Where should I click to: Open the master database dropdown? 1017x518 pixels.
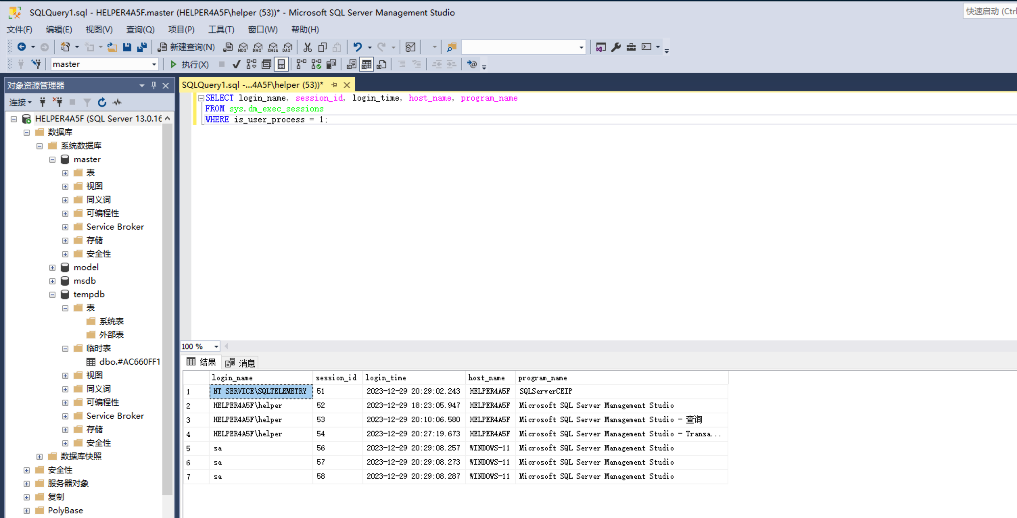pyautogui.click(x=154, y=64)
